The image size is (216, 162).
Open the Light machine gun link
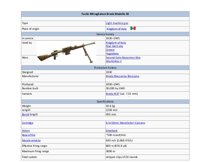point(117,23)
